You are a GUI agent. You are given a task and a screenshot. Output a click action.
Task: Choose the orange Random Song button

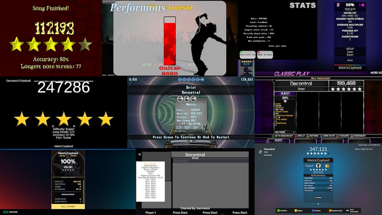pos(335,211)
